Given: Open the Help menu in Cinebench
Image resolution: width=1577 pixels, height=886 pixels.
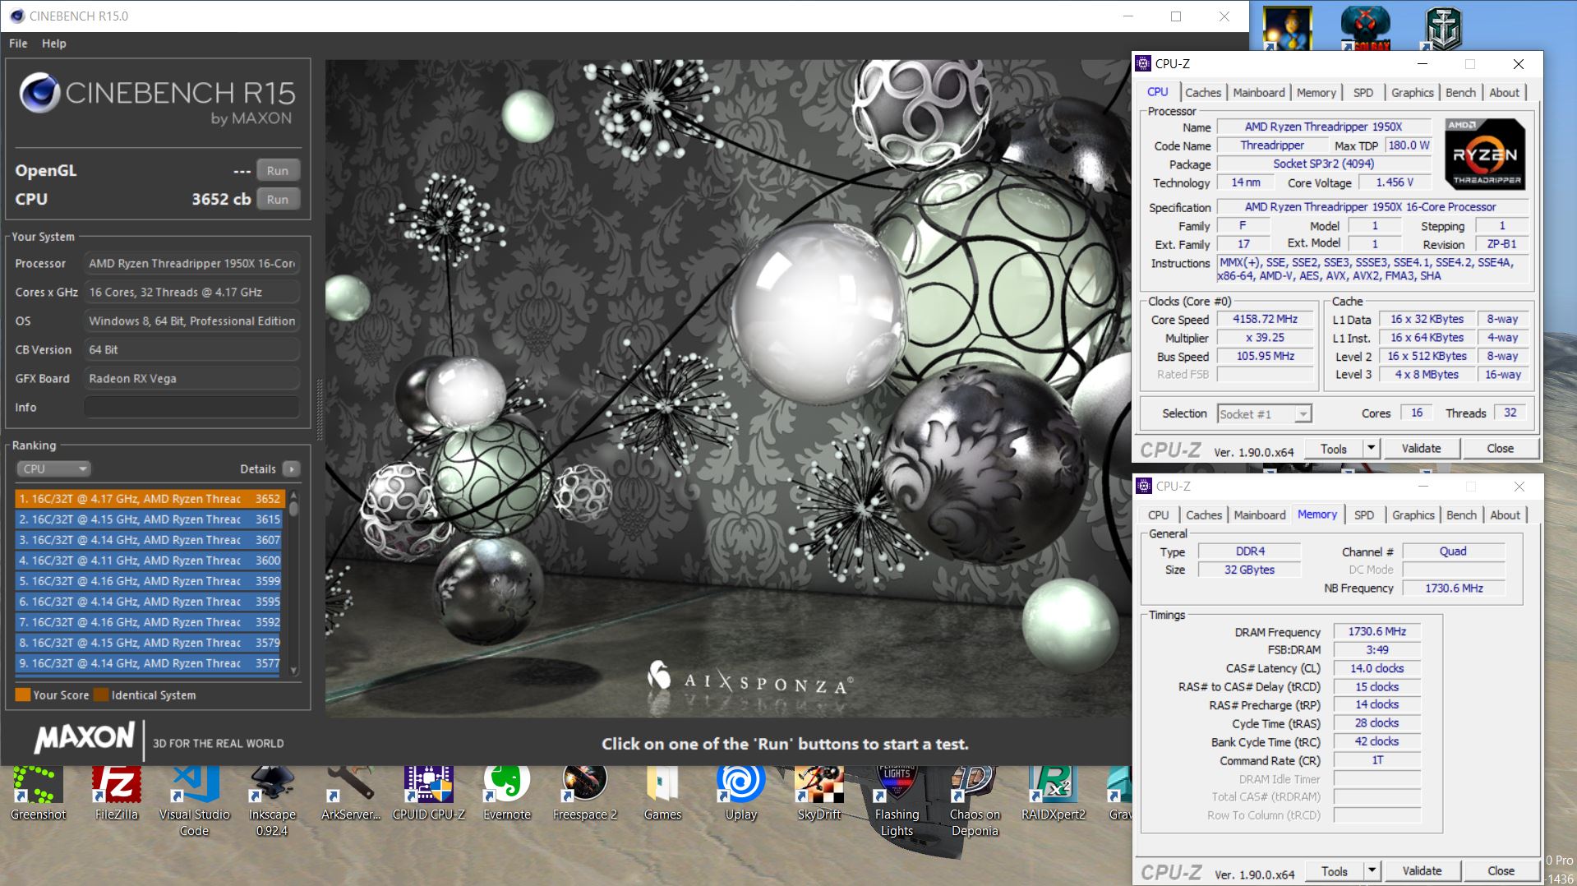Looking at the screenshot, I should pos(54,44).
